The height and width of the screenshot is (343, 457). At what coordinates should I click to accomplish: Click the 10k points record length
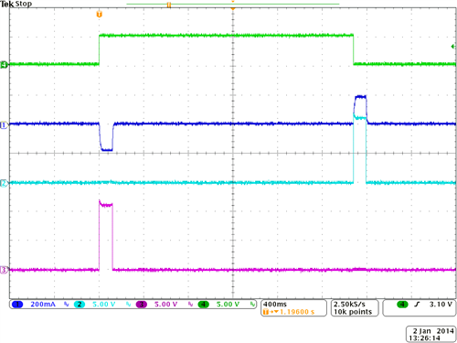point(353,312)
